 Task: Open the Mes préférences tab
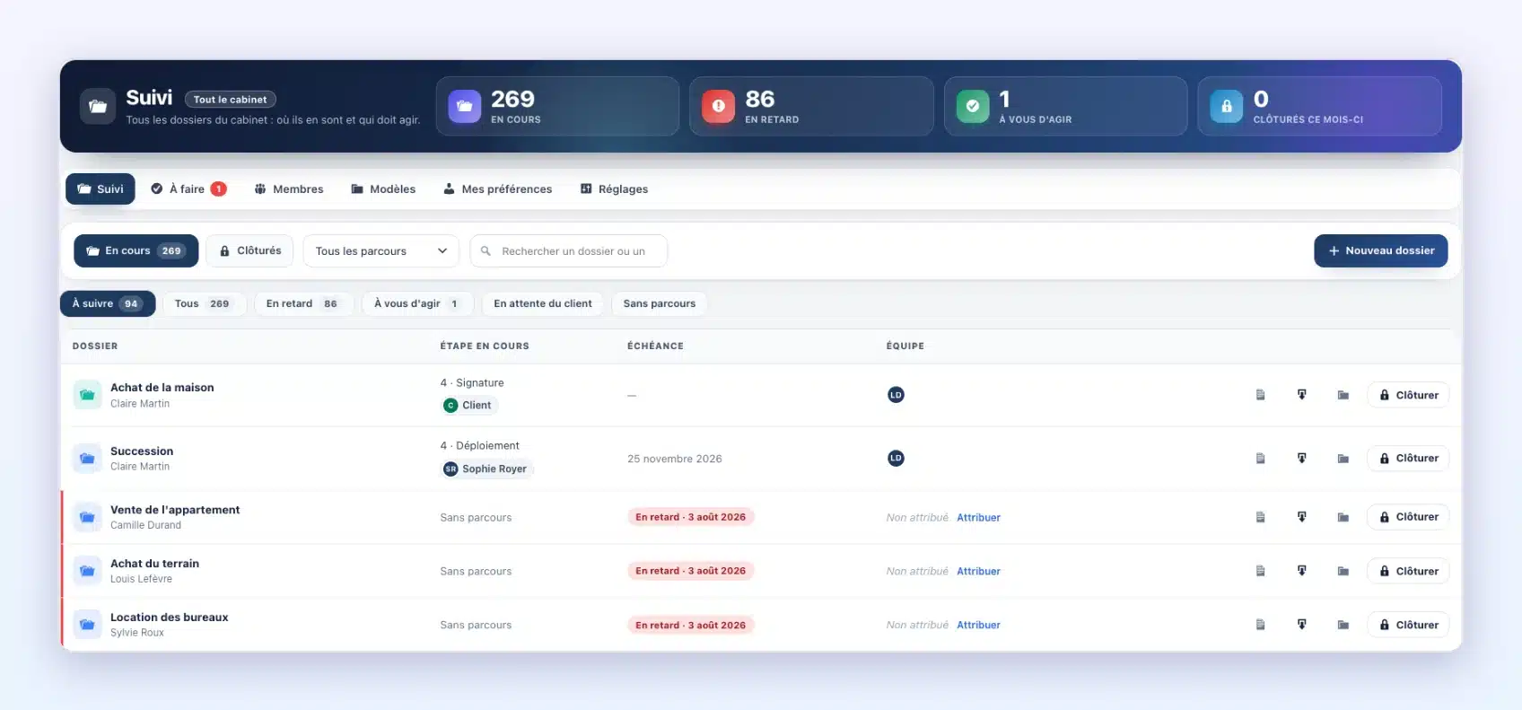498,189
